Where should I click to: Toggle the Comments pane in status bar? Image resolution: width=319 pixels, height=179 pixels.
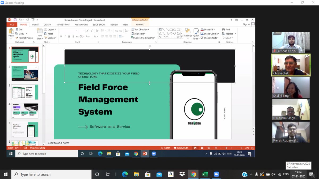(x=181, y=148)
